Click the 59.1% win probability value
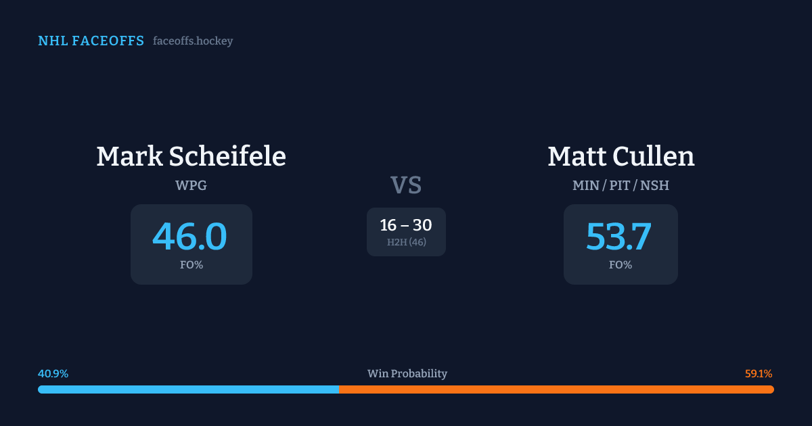The image size is (812, 426). click(x=759, y=373)
